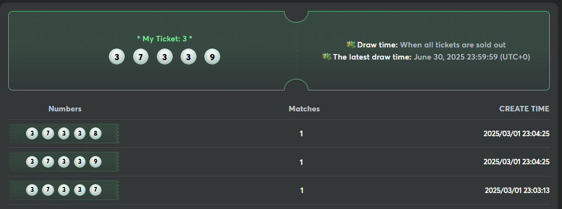Click the My Ticket: 3 heading
Screen dimensions: 562x209
click(x=165, y=39)
